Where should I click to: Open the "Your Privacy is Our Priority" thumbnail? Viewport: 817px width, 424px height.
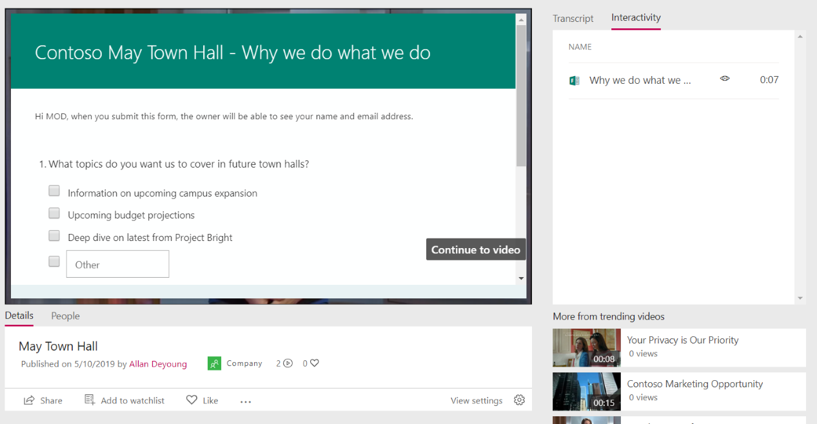(586, 347)
